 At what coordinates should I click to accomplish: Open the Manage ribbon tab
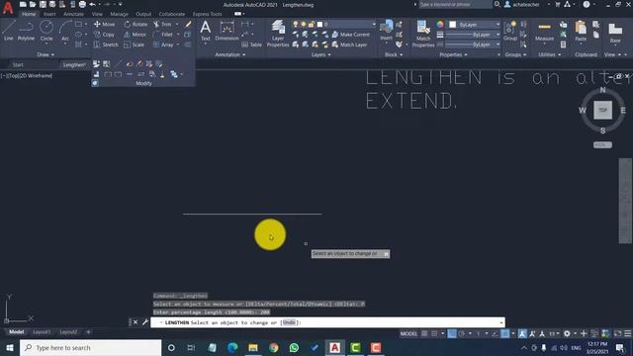119,14
